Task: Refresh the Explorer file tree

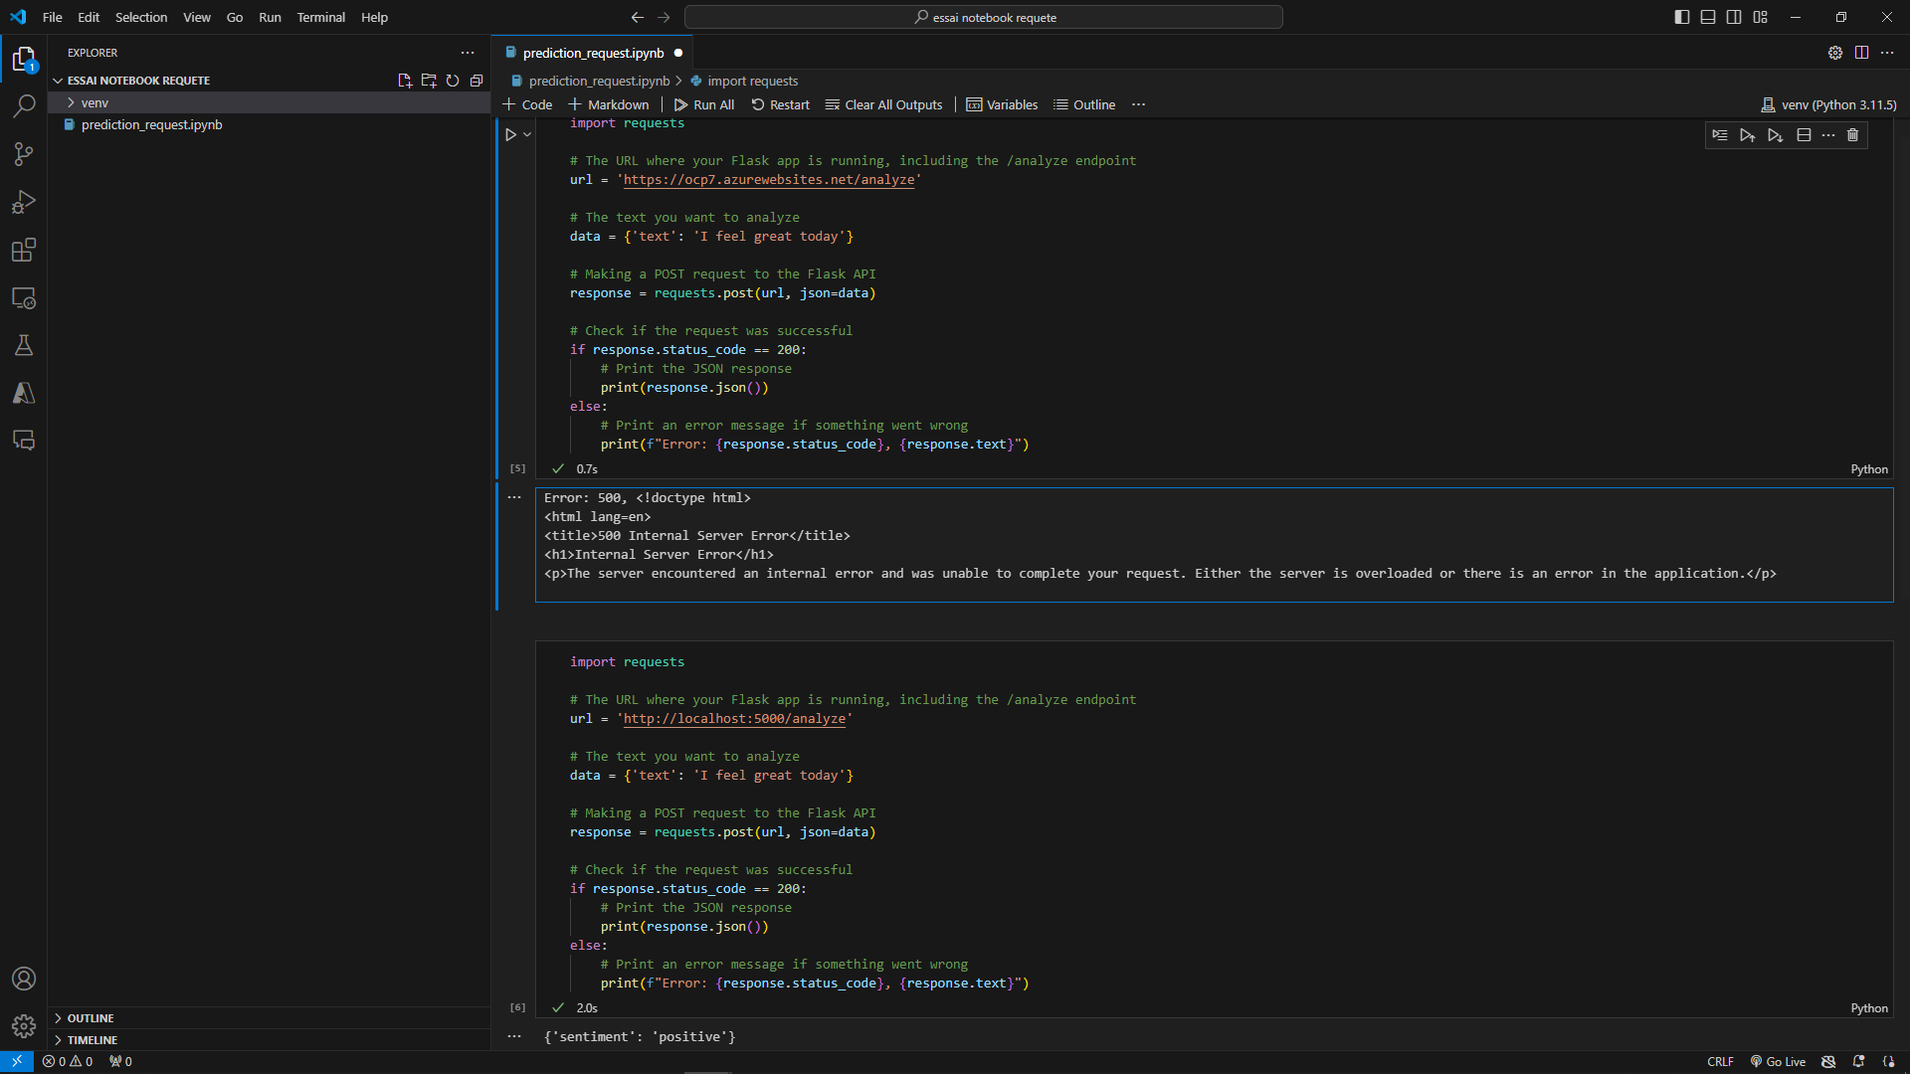Action: pyautogui.click(x=453, y=81)
